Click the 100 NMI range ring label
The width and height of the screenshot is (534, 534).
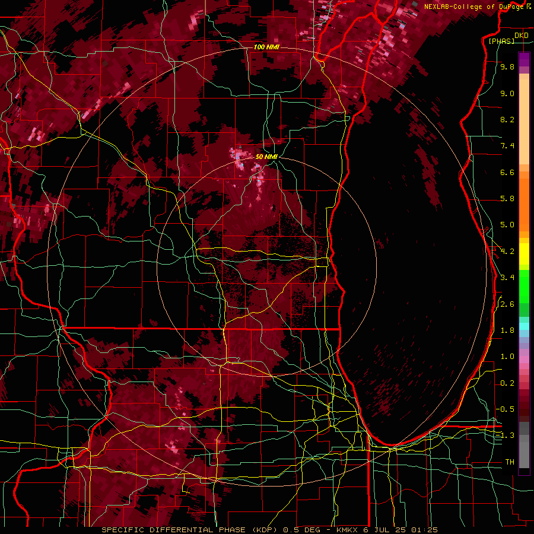click(266, 47)
